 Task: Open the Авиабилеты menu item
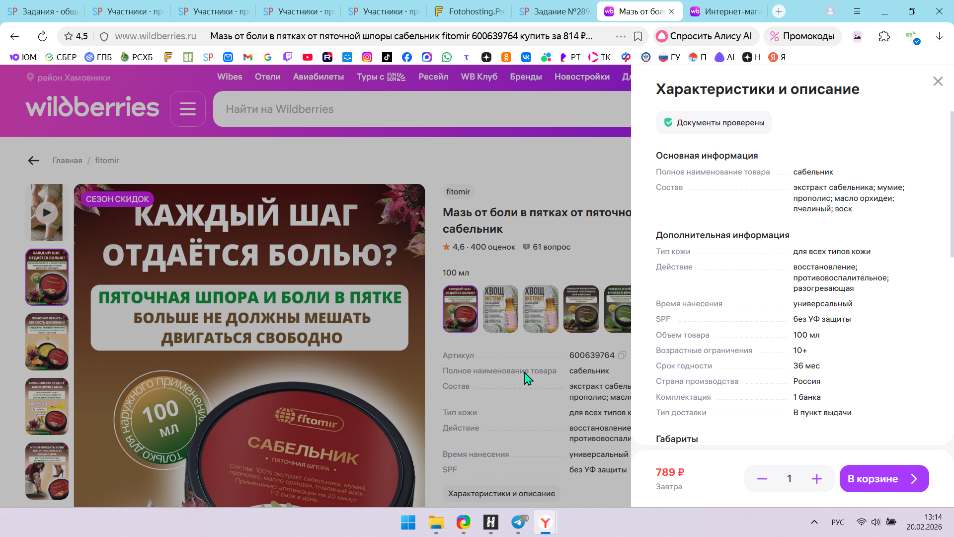coord(318,77)
